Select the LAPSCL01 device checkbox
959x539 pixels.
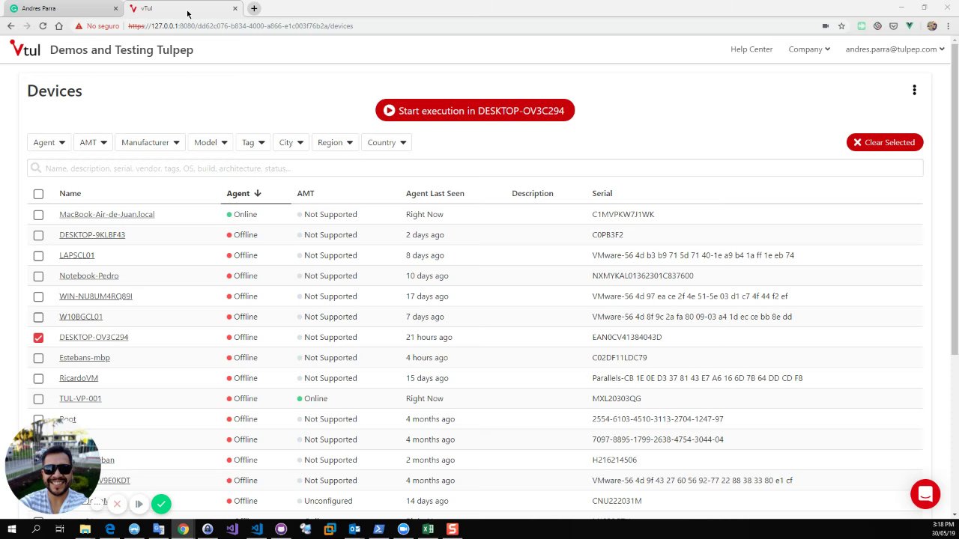coord(38,256)
